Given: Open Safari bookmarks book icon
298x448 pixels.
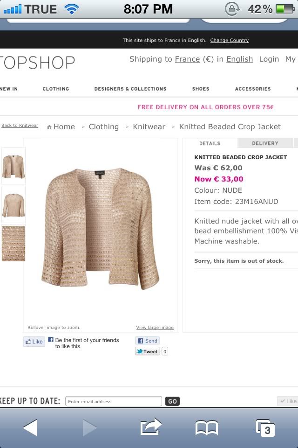Looking at the screenshot, I should [x=206, y=427].
